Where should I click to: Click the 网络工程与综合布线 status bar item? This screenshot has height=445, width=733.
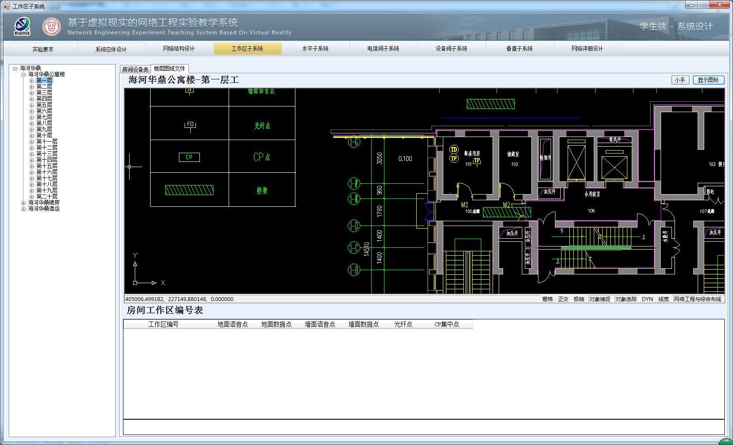coord(698,299)
